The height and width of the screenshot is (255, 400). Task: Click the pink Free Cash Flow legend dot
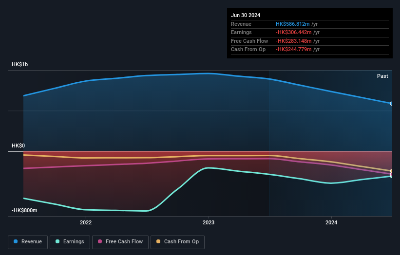pos(100,241)
